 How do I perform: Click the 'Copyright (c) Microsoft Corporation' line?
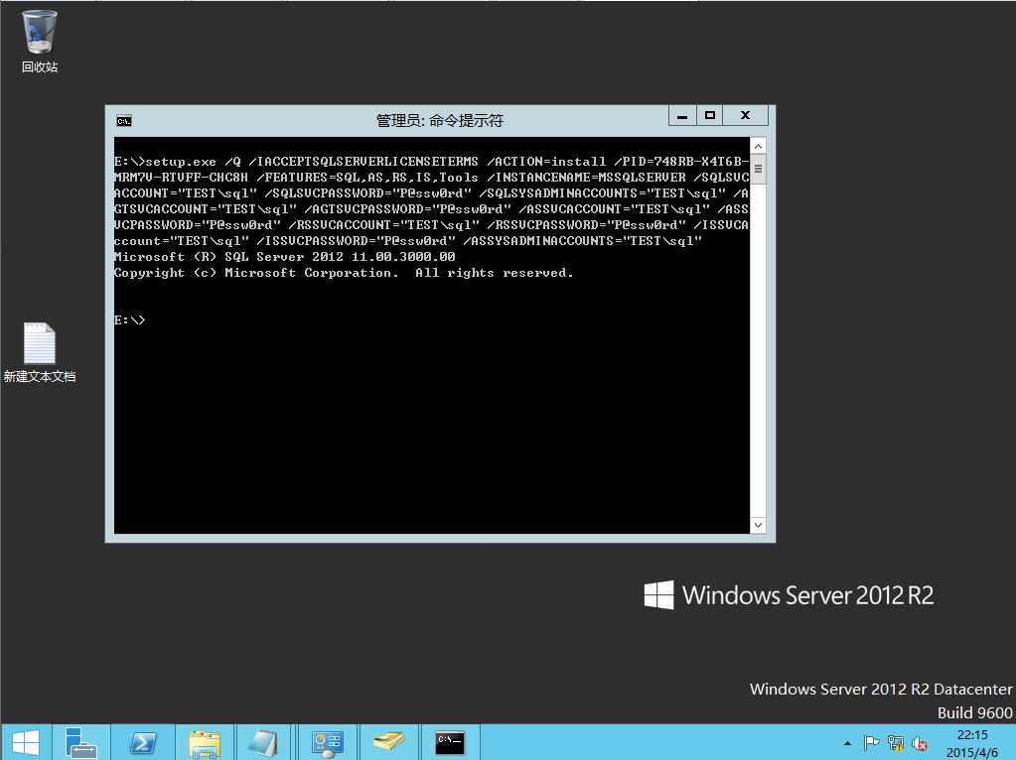pos(344,273)
